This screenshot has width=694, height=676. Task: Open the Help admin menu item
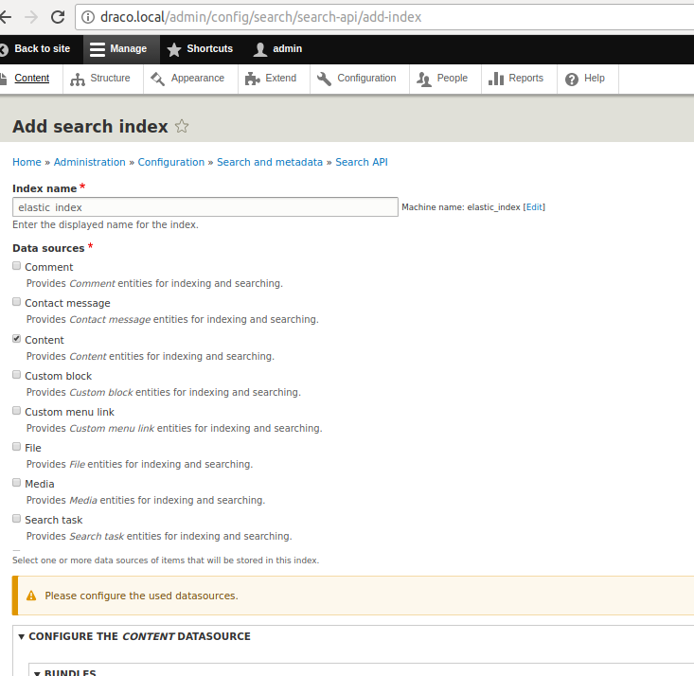pyautogui.click(x=588, y=79)
